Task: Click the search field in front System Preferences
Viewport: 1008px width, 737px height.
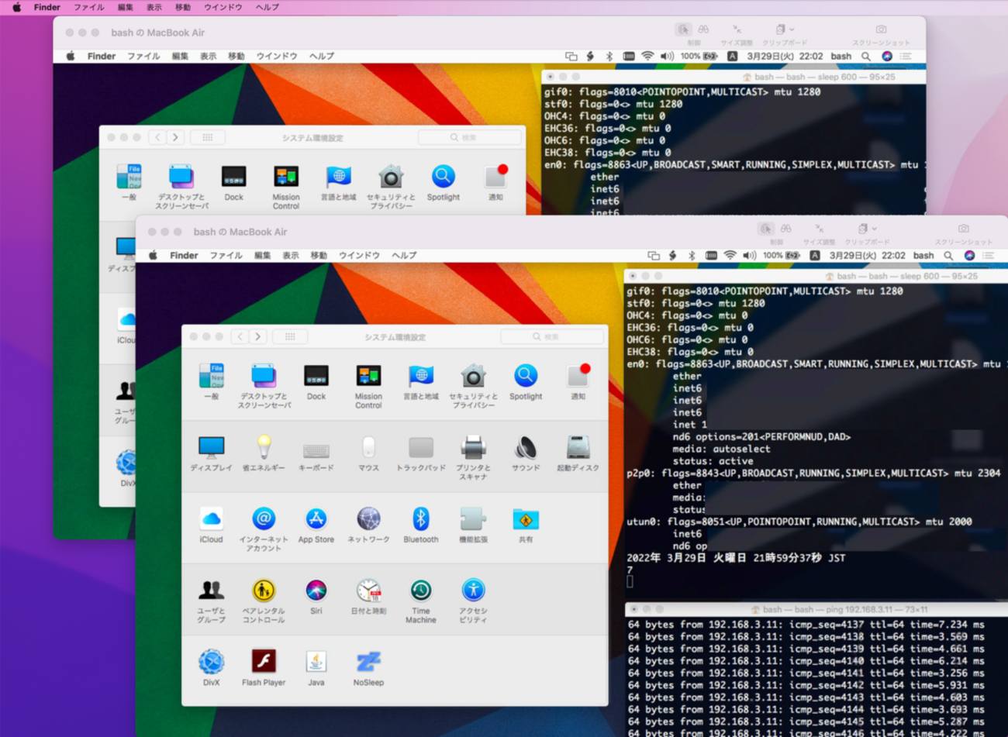Action: (552, 337)
